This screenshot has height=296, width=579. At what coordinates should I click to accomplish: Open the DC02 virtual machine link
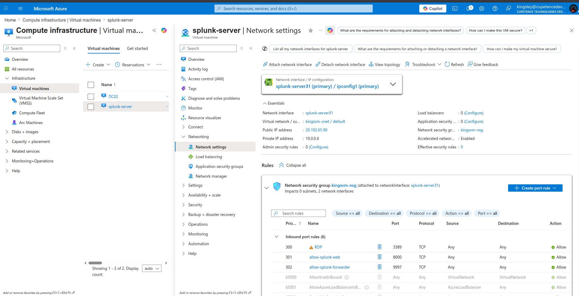[x=113, y=96]
